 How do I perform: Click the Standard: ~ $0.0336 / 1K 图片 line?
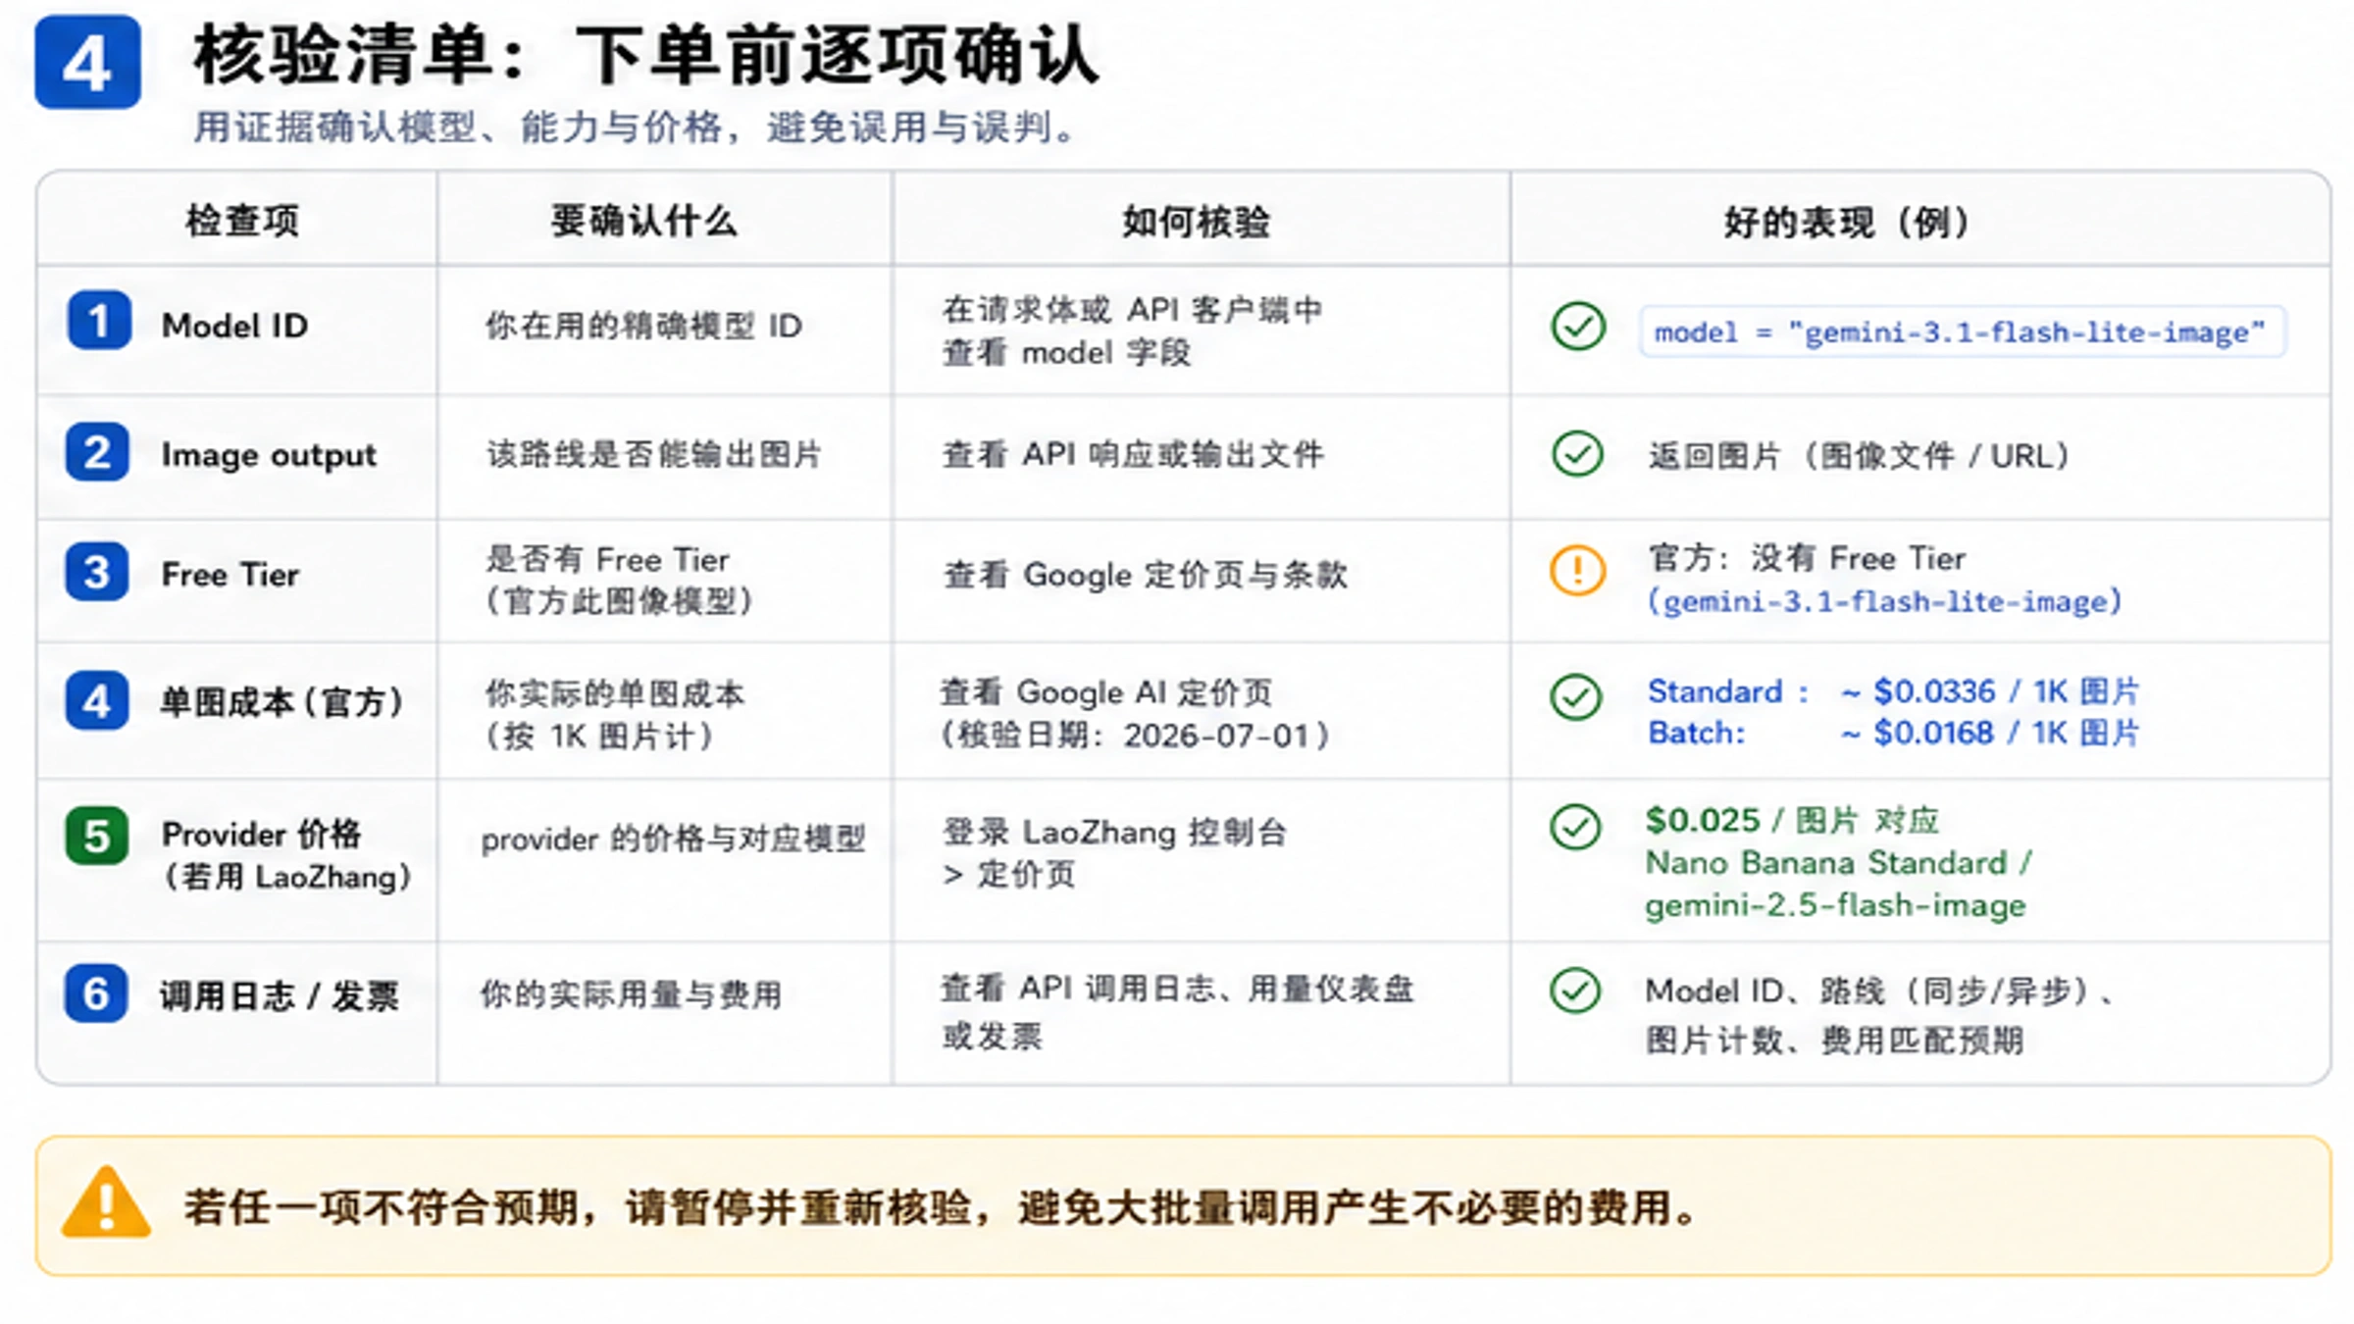[1893, 691]
